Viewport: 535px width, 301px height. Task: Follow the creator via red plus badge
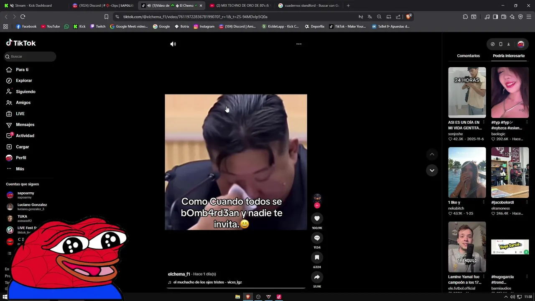coord(317,205)
